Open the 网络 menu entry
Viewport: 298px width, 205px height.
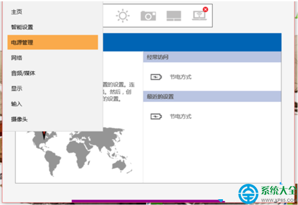(x=16, y=58)
